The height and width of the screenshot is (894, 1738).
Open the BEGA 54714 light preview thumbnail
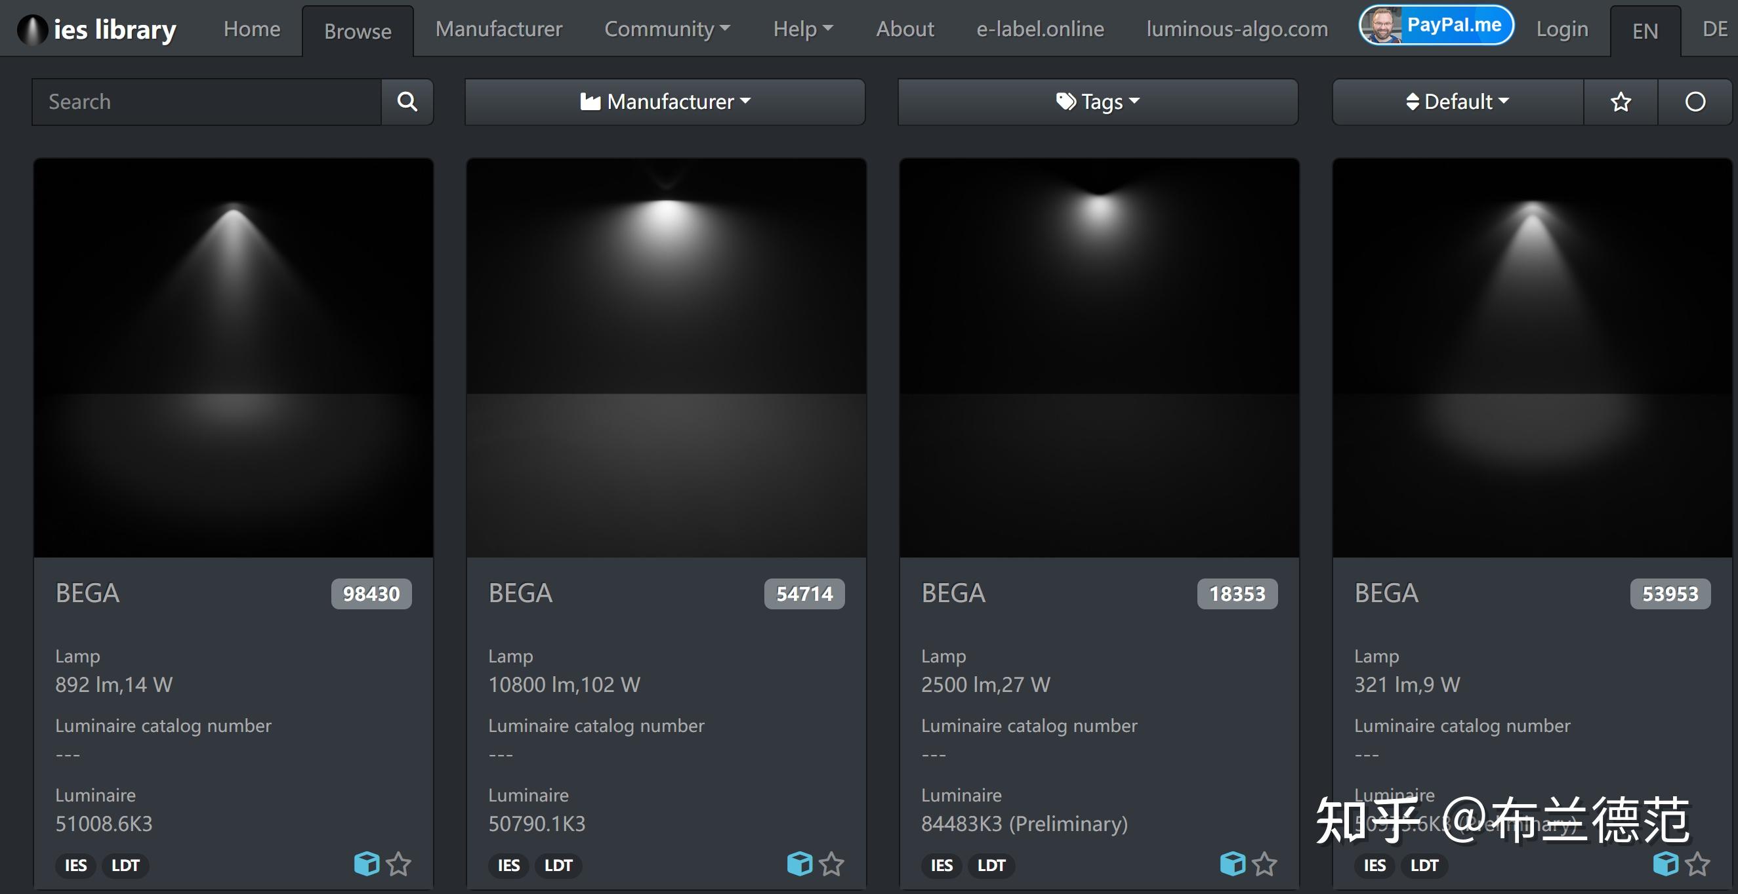(667, 358)
